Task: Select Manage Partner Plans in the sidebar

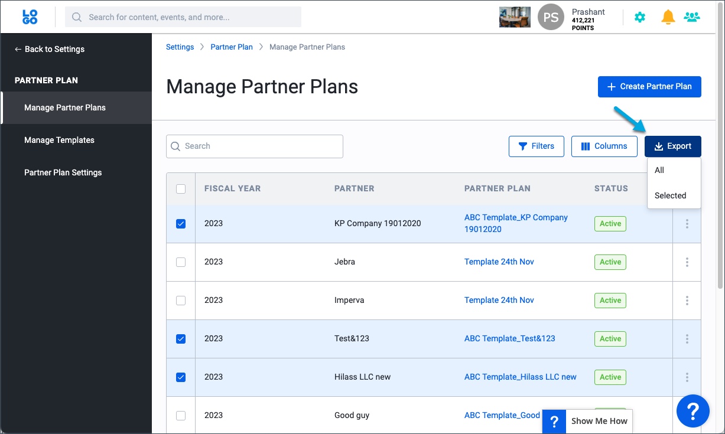Action: (76, 107)
